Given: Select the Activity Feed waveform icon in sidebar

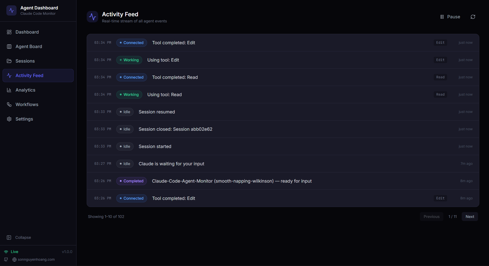Looking at the screenshot, I should click(x=9, y=76).
